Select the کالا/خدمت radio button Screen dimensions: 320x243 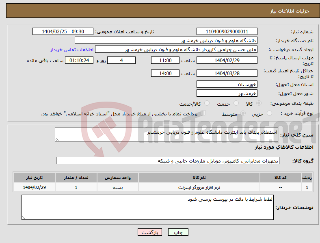(207, 103)
